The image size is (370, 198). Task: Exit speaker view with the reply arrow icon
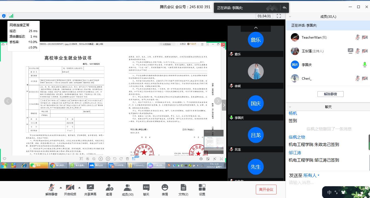tap(285, 8)
